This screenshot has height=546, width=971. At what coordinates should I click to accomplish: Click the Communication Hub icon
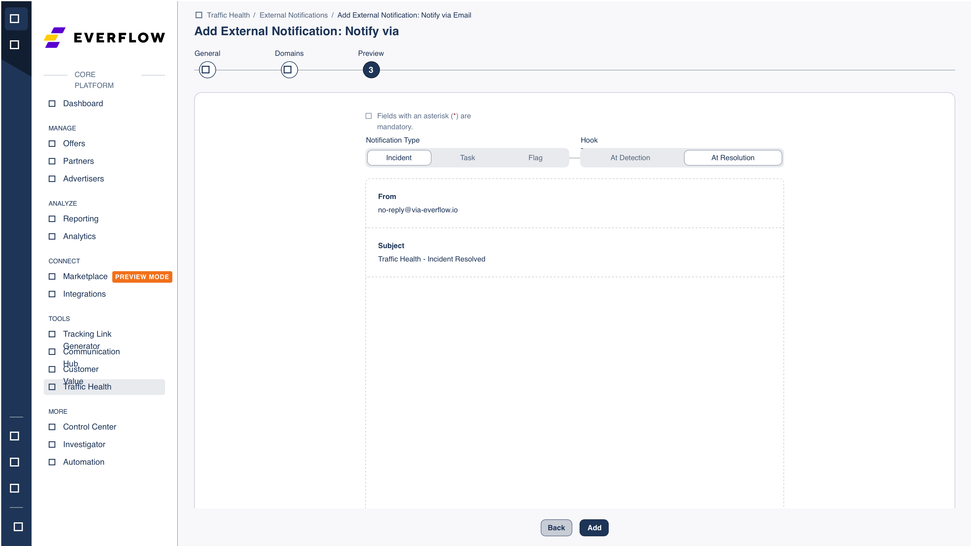pos(52,352)
